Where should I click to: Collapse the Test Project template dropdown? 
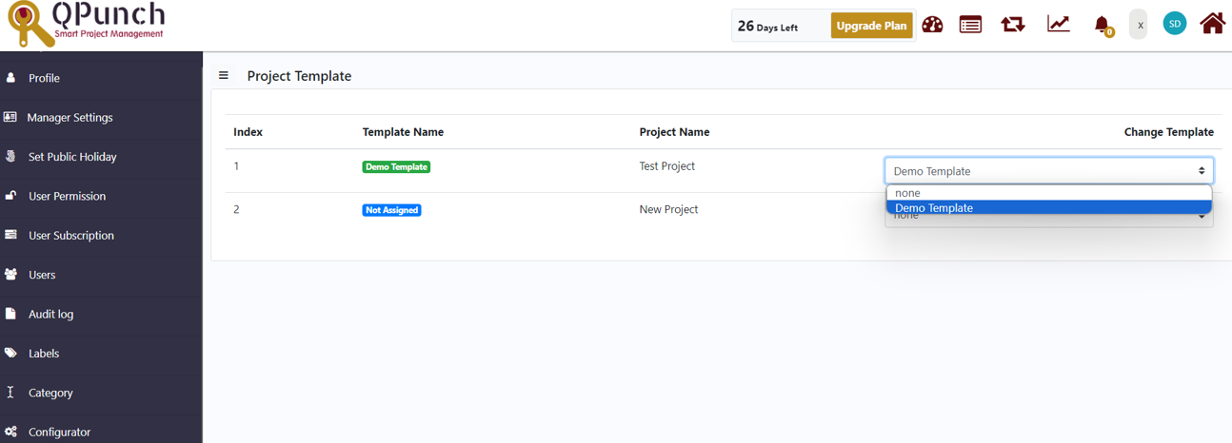1049,171
